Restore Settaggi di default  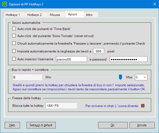pyautogui.click(x=41, y=125)
